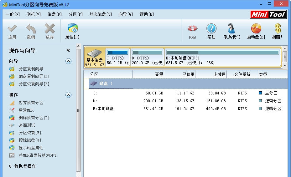The width and height of the screenshot is (291, 177).
Task: Select the D: (NTFS) 200.0 GB partition block
Action: click(x=147, y=58)
